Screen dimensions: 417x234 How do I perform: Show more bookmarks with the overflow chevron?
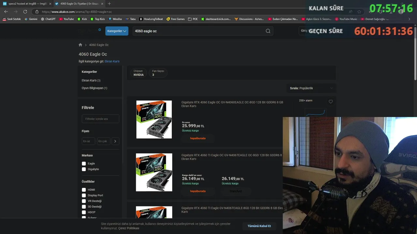[x=410, y=19]
